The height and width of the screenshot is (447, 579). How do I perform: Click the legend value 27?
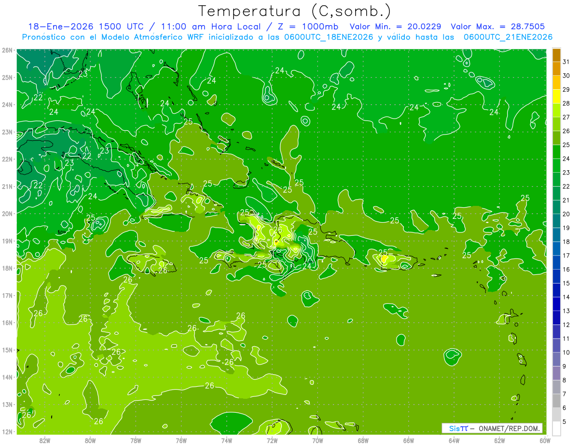566,117
